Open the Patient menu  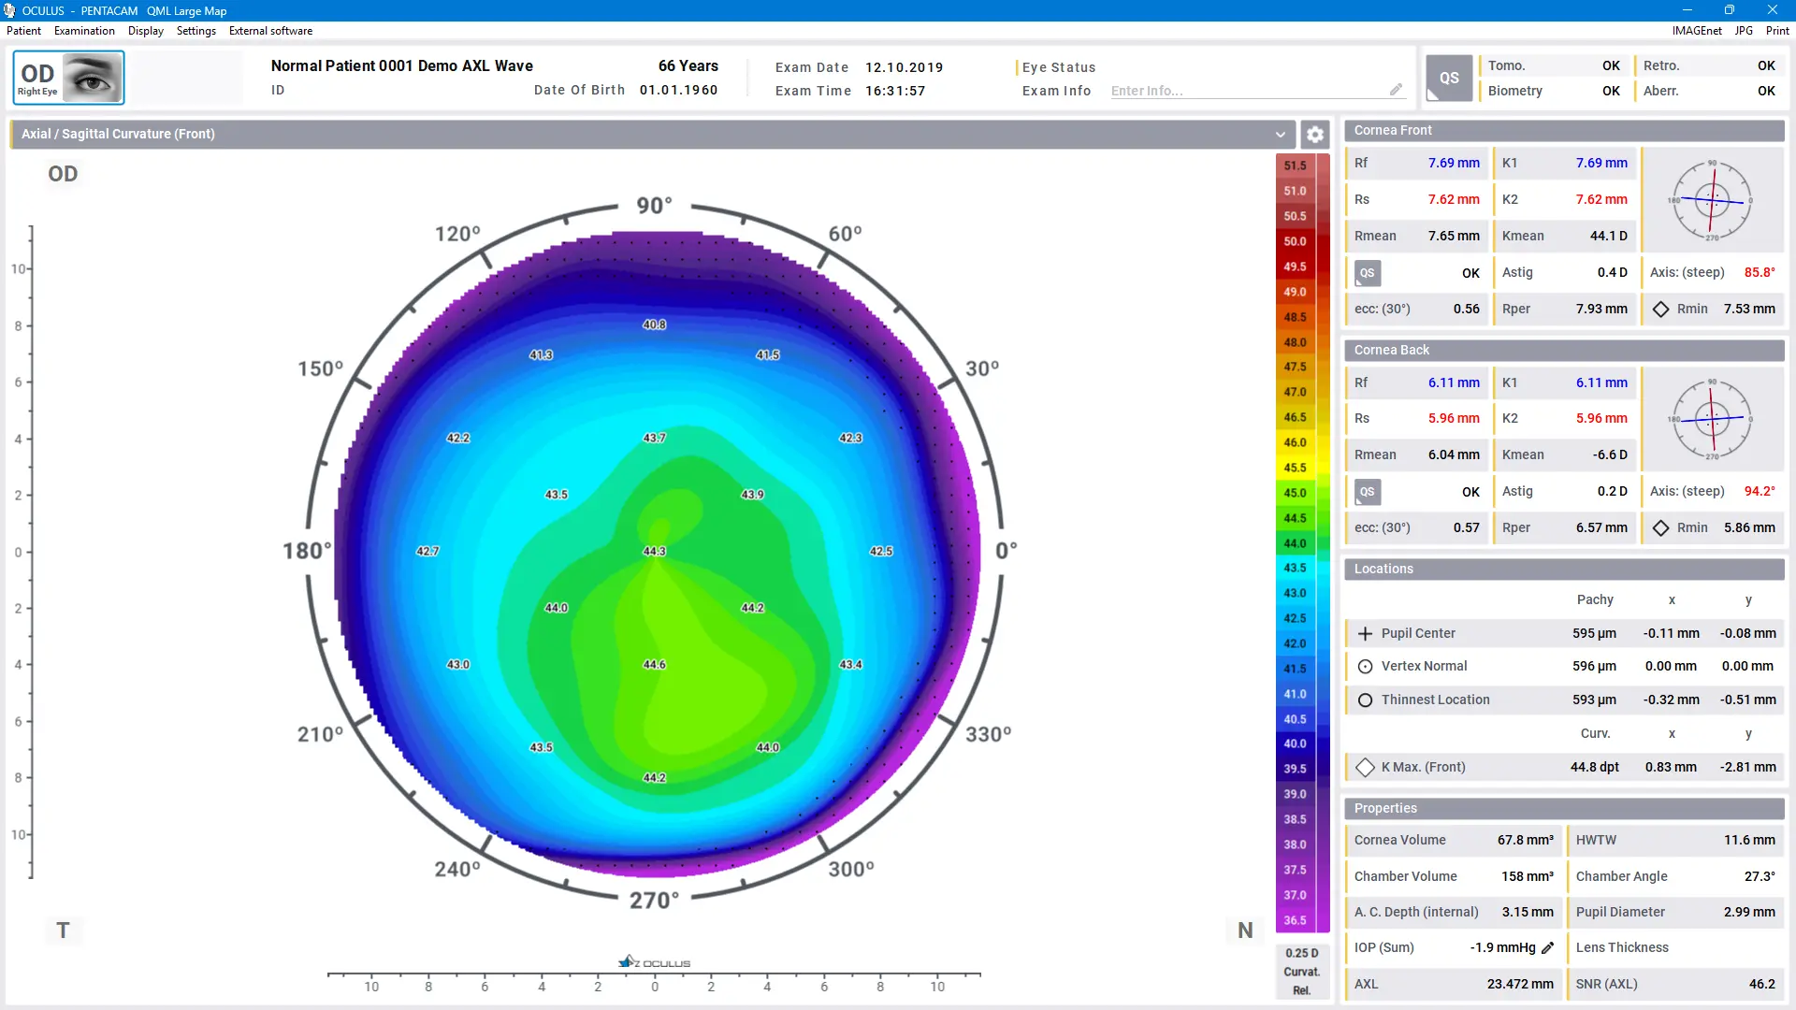tap(23, 31)
